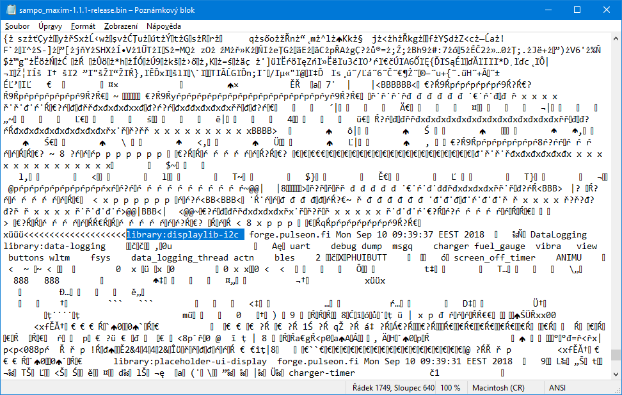622x395 pixels.
Task: Click the word actn
Action: point(244,257)
